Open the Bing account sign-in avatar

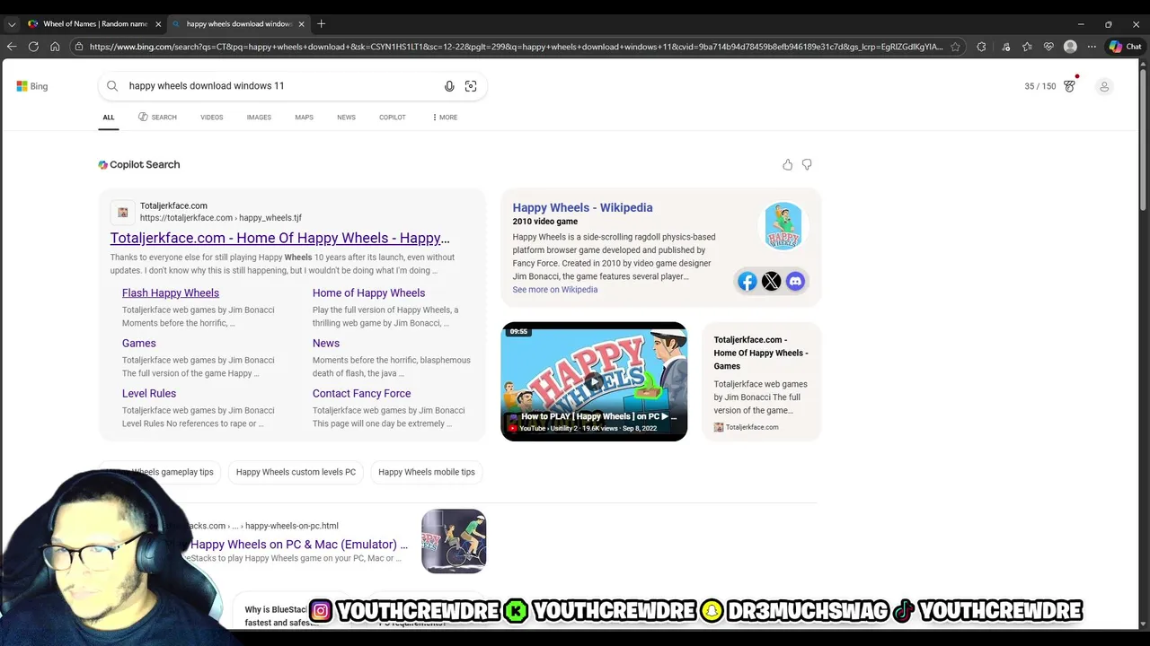tap(1104, 86)
